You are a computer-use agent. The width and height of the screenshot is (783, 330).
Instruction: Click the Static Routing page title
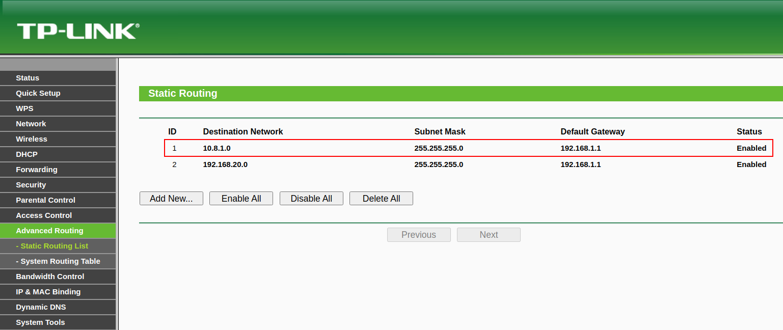[183, 94]
